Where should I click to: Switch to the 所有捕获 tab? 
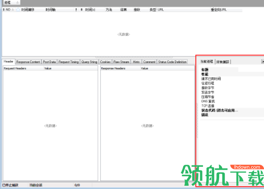click(x=222, y=62)
